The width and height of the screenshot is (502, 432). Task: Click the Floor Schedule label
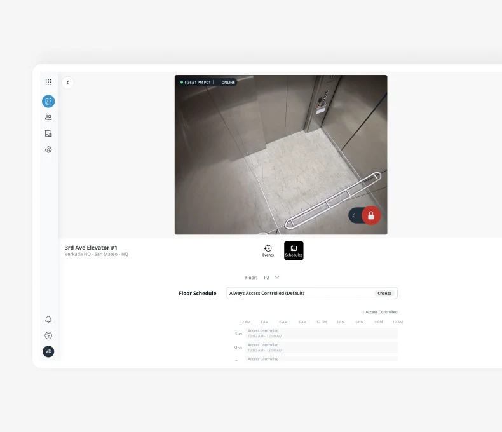point(198,293)
